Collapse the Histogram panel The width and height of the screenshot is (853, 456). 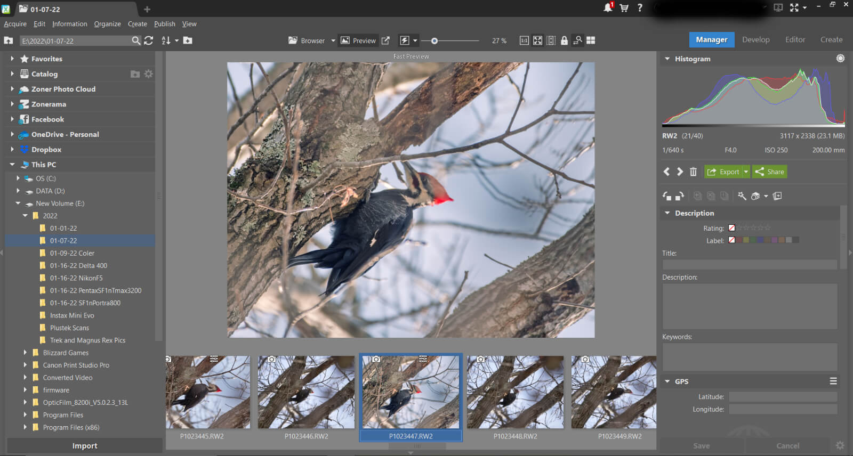click(x=667, y=59)
